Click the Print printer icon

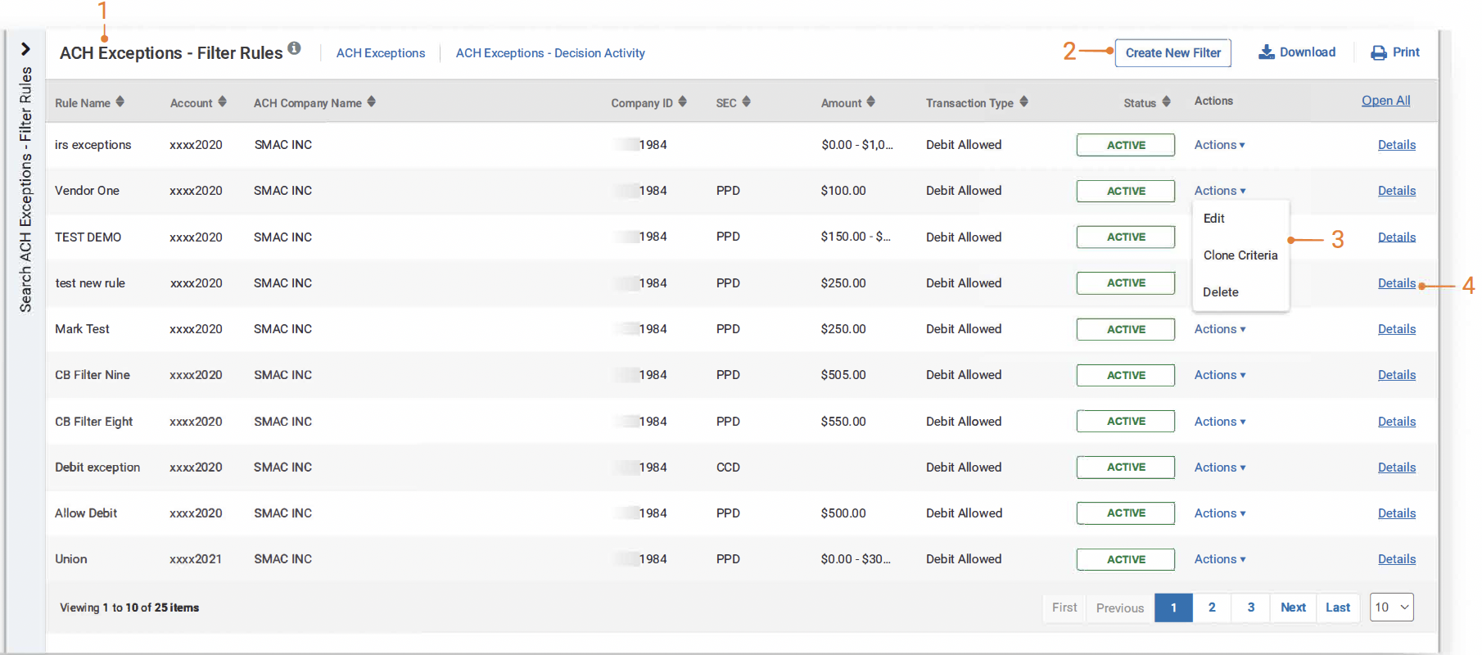(x=1379, y=52)
